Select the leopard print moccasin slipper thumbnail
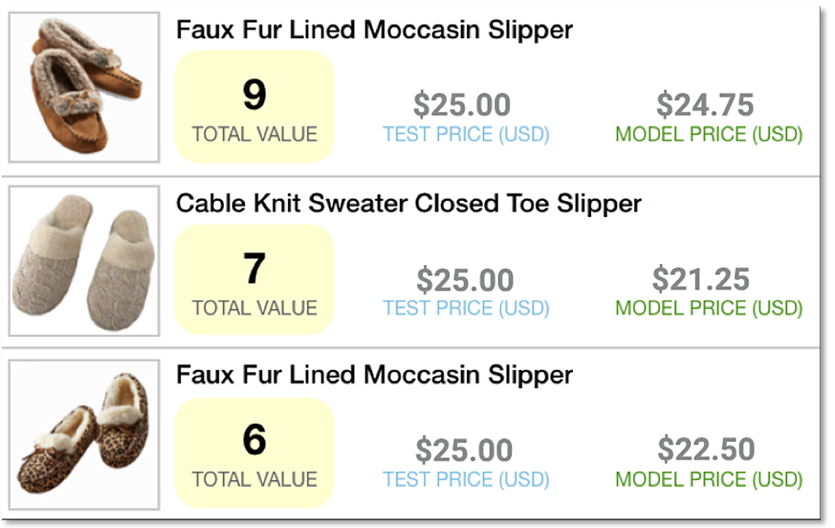The width and height of the screenshot is (835, 528). click(84, 433)
